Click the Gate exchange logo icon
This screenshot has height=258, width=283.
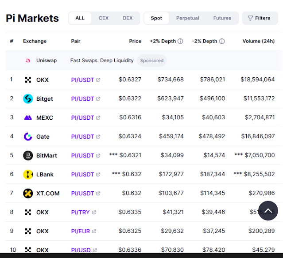(x=28, y=137)
